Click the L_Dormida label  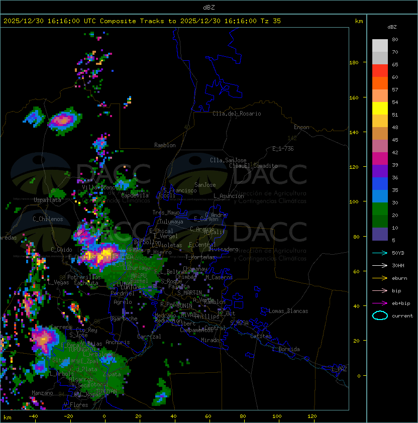coord(286,349)
